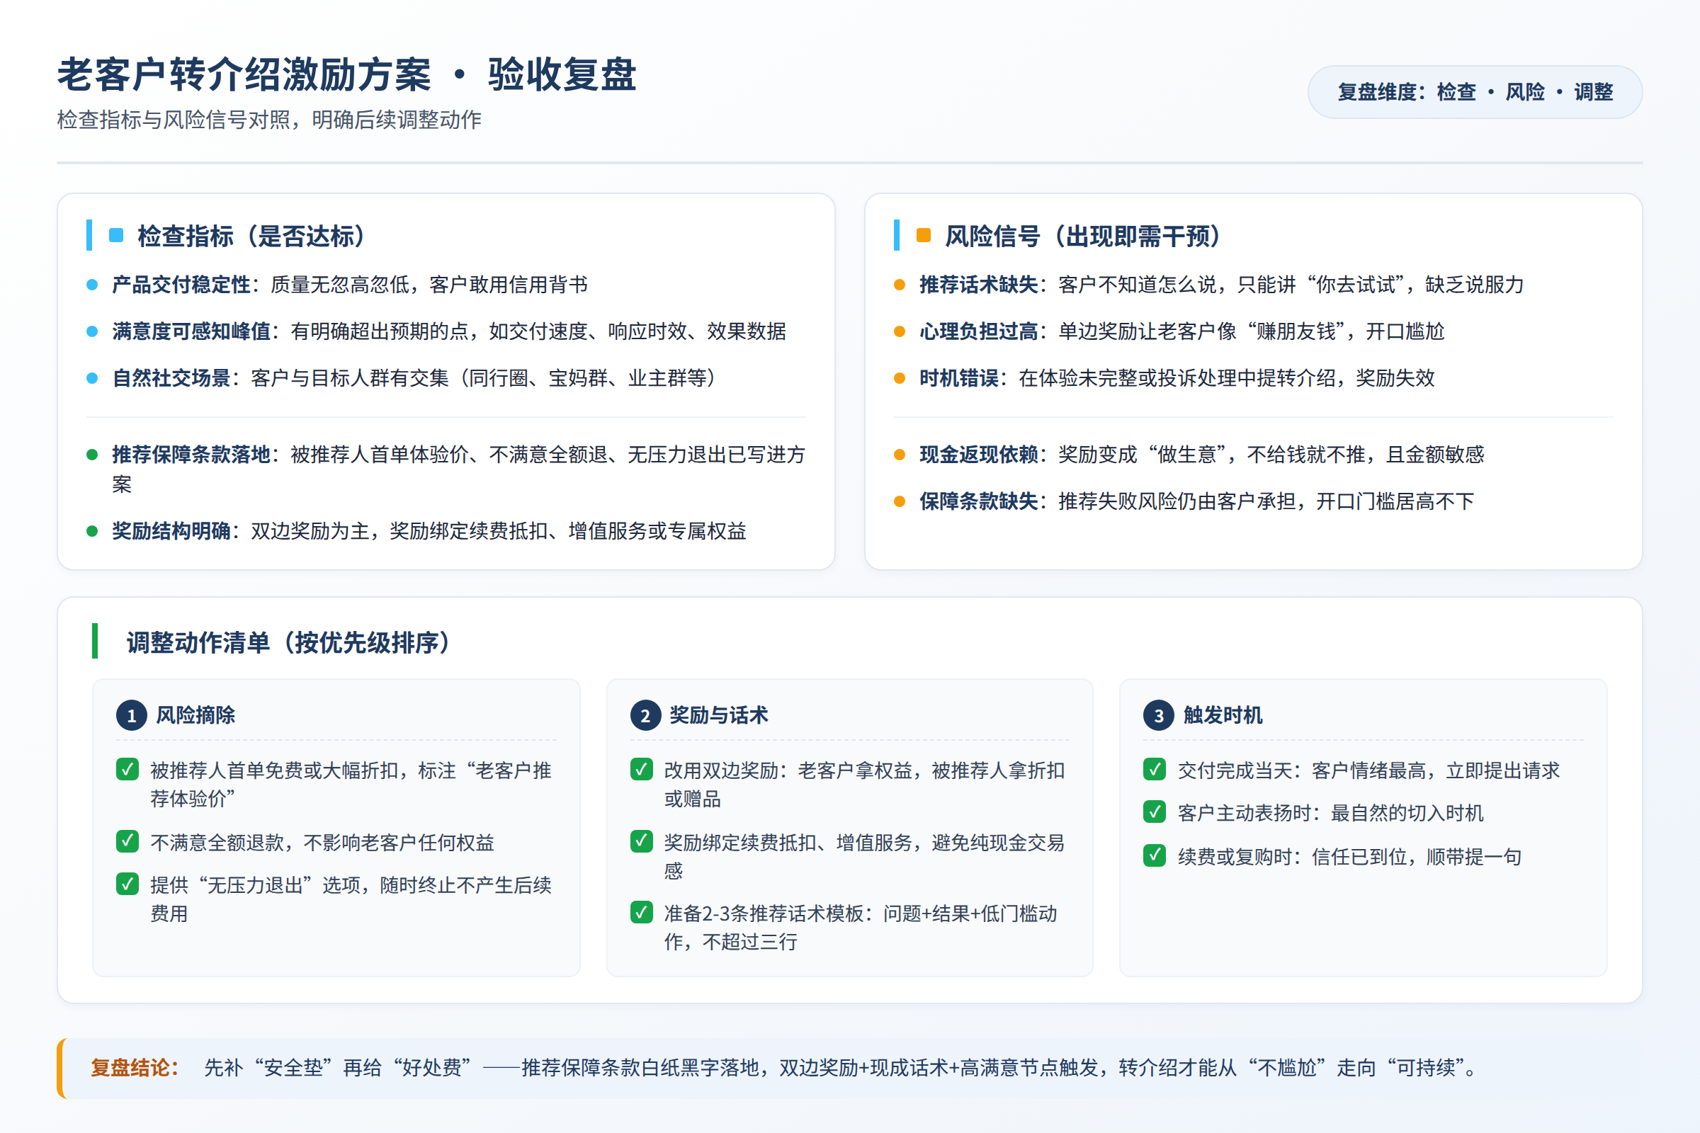Click the bold label 心理负担过高
Viewport: 1700px width, 1133px height.
pos(979,331)
